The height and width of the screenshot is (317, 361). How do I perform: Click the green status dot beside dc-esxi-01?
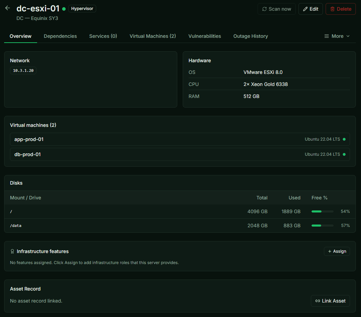[64, 9]
